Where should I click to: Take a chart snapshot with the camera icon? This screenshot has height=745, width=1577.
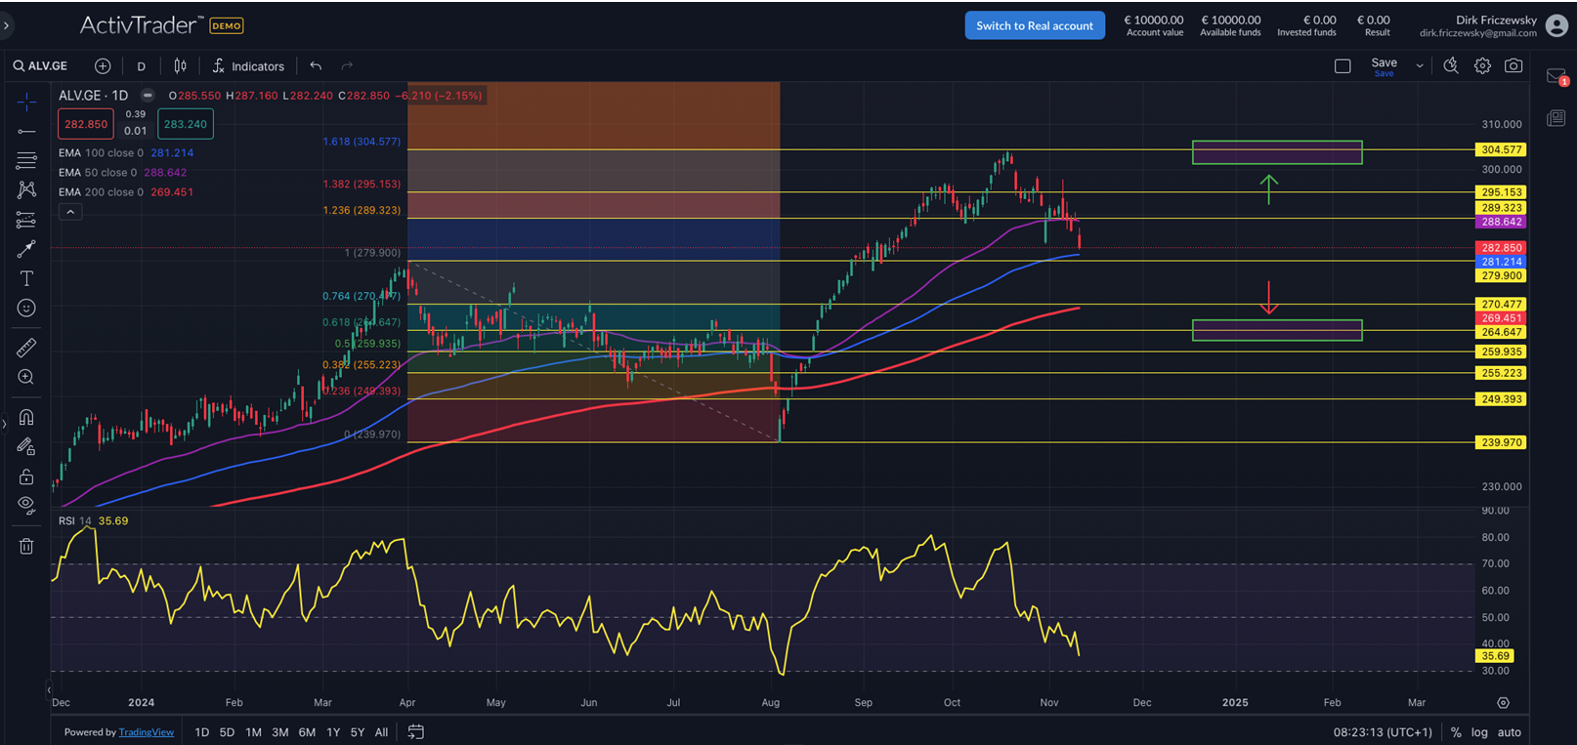pos(1513,65)
